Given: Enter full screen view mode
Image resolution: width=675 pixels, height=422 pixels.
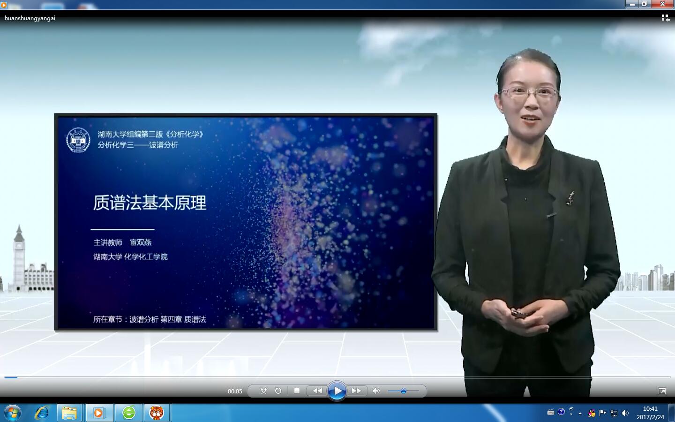Looking at the screenshot, I should click(x=662, y=391).
